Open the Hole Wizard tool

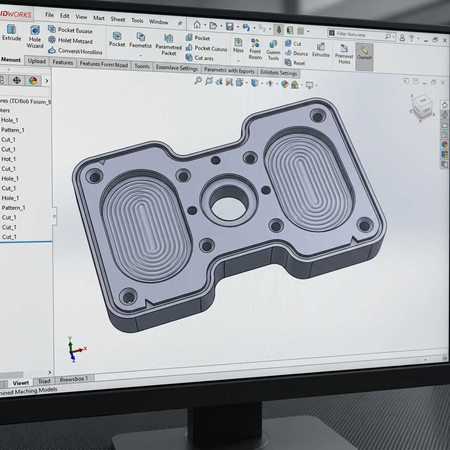pyautogui.click(x=35, y=37)
